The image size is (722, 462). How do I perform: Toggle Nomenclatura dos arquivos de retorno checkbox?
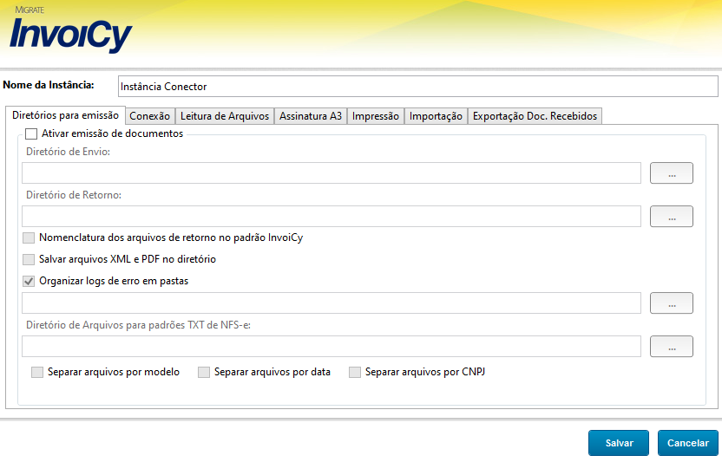coord(30,238)
